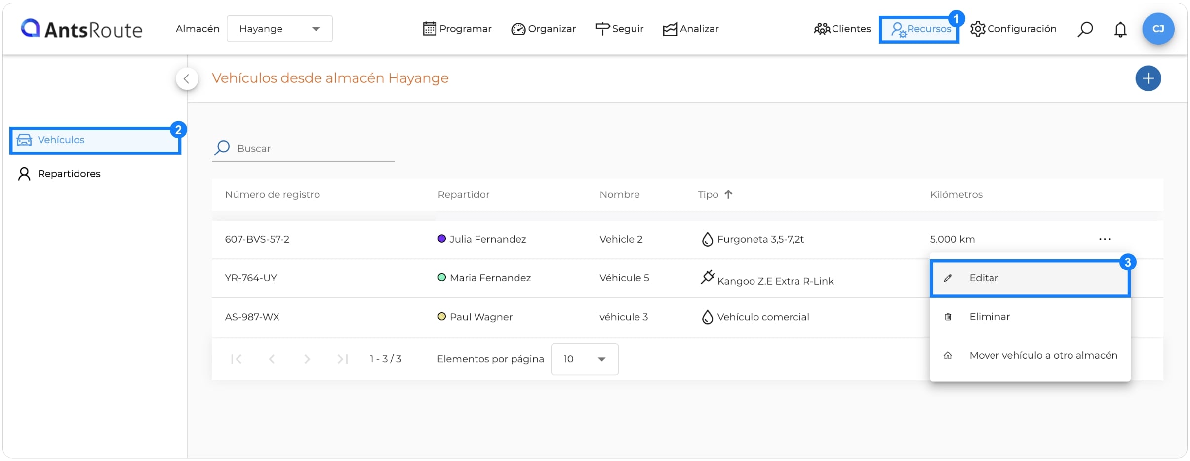
Task: Click the trash icon beside Eliminar
Action: click(948, 317)
